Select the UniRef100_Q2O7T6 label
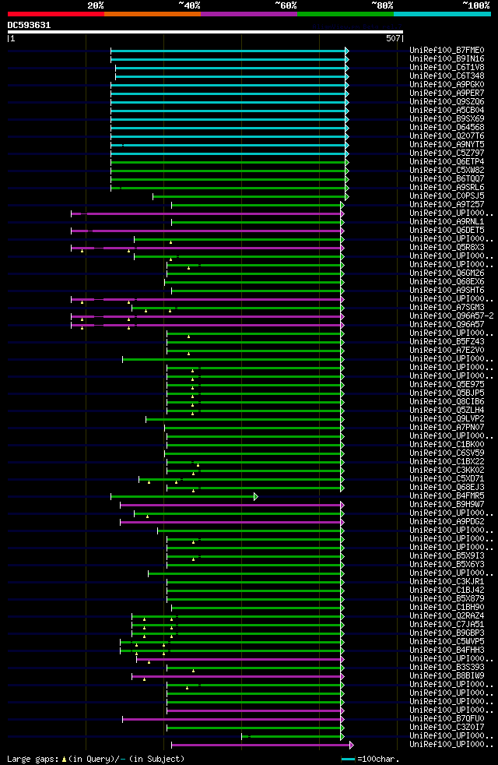Image resolution: width=498 pixels, height=765 pixels. (x=447, y=136)
